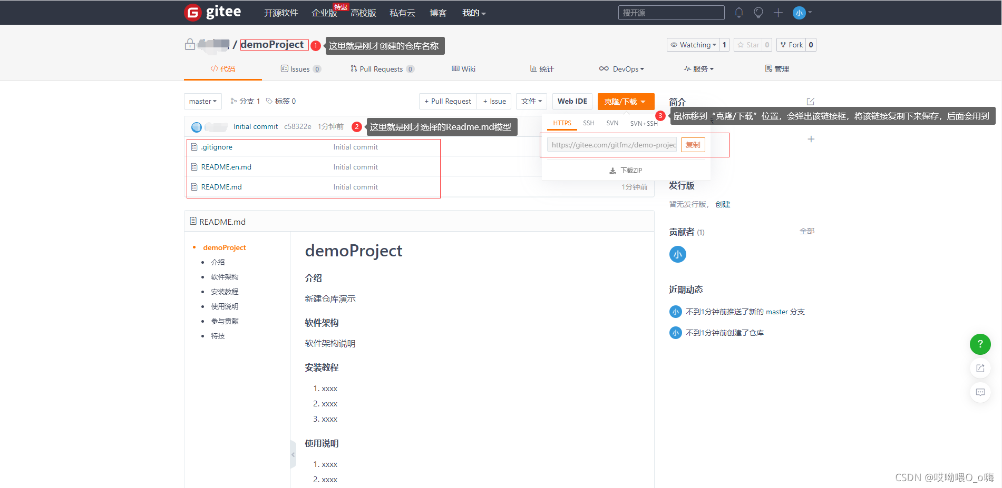Screen dimensions: 1002x488
Task: Click the Star button
Action: tap(748, 45)
